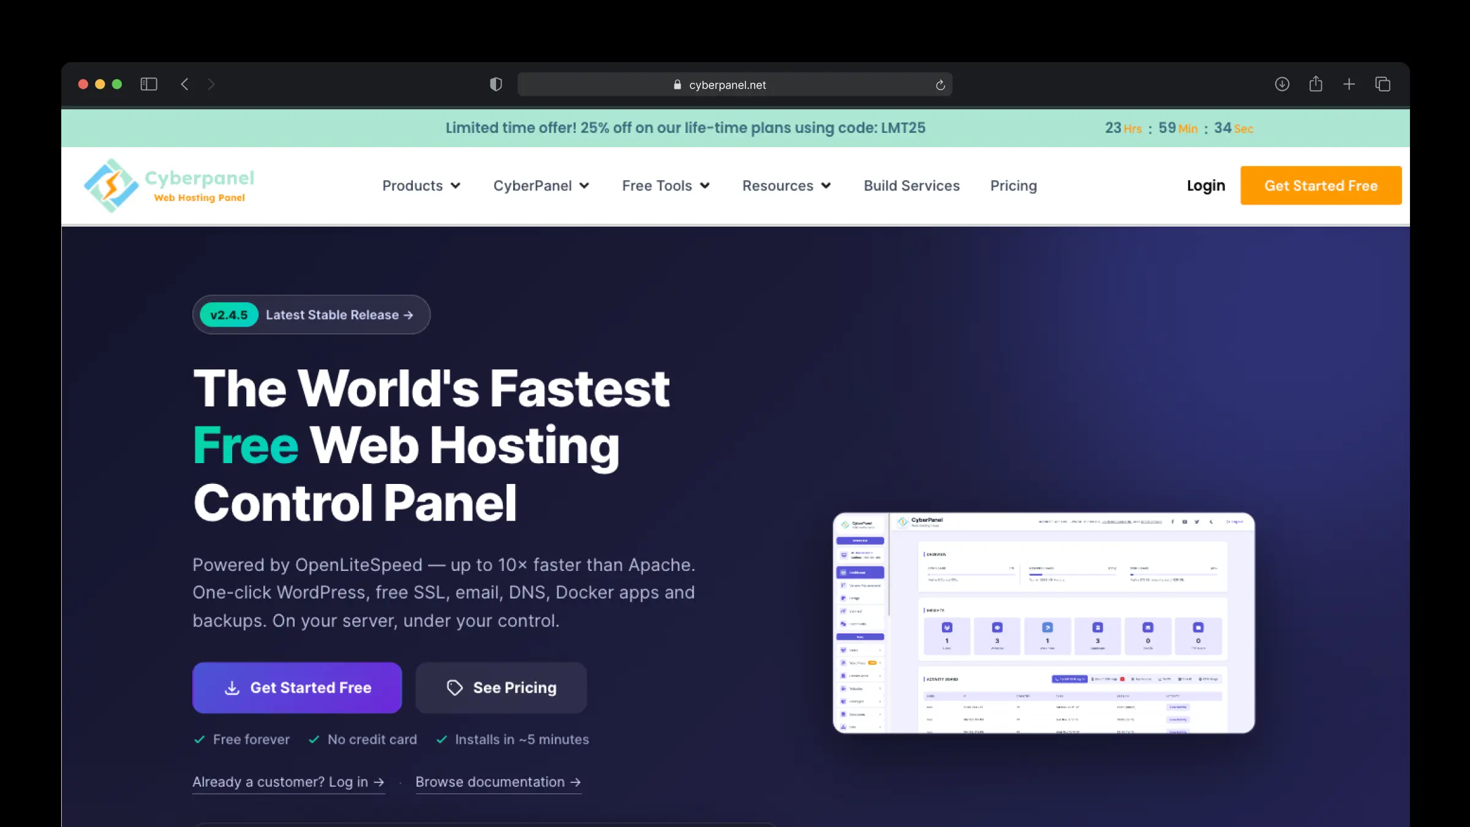Click the Free forever text
1470x827 pixels.
[251, 740]
